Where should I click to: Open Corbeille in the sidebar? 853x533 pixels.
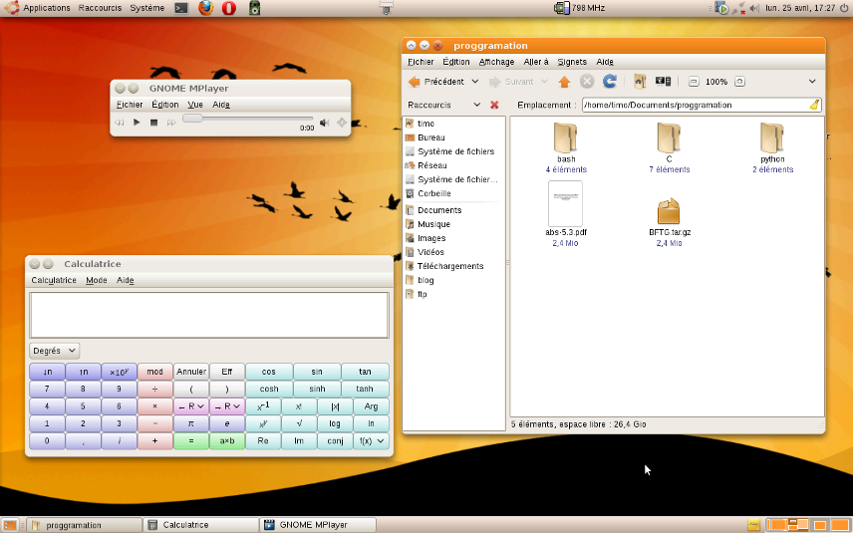[x=434, y=193]
